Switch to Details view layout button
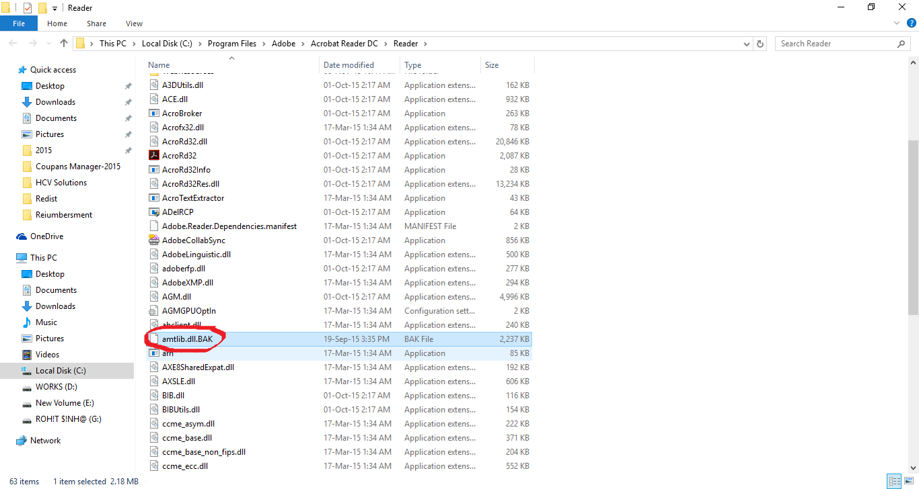Image resolution: width=919 pixels, height=489 pixels. click(x=893, y=482)
